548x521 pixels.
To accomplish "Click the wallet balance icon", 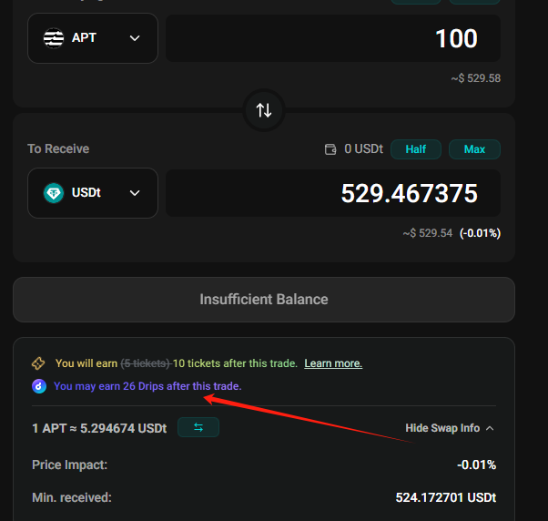I will [x=330, y=149].
